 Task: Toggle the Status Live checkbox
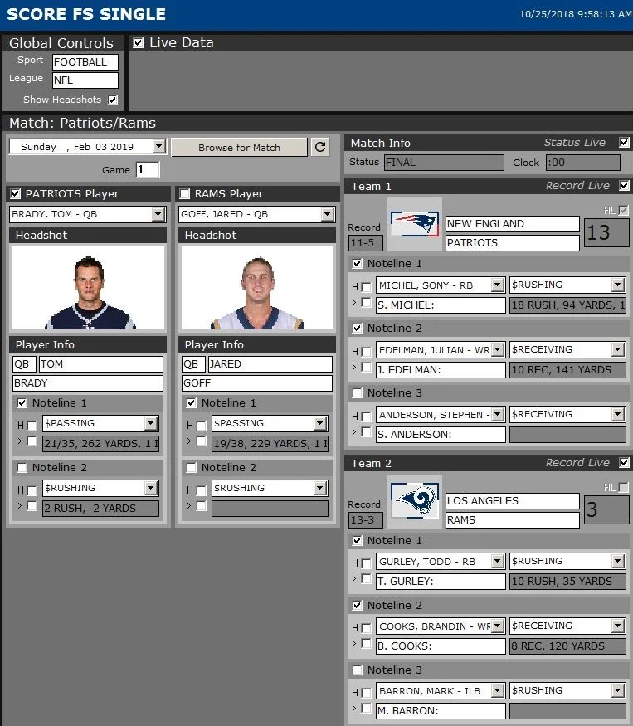pyautogui.click(x=624, y=143)
